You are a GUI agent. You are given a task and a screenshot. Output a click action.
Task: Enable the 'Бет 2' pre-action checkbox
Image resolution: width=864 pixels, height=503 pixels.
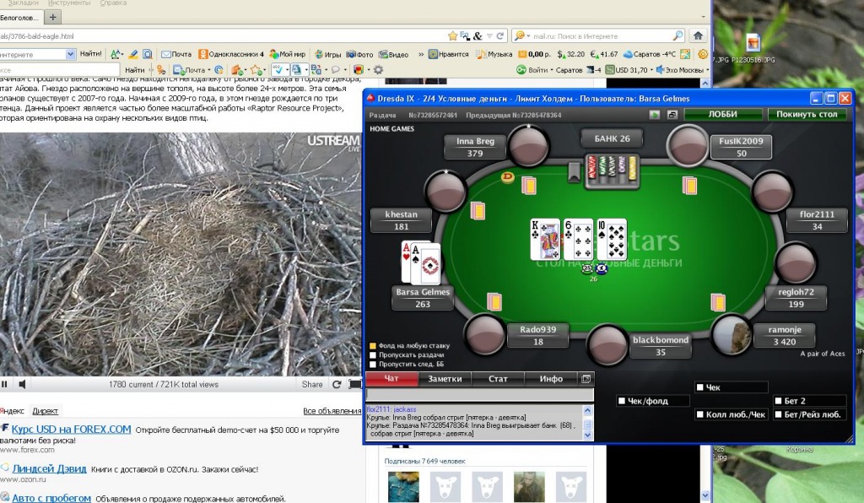(778, 401)
